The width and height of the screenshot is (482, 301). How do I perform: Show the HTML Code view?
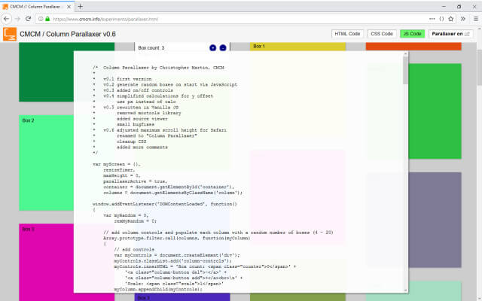347,34
